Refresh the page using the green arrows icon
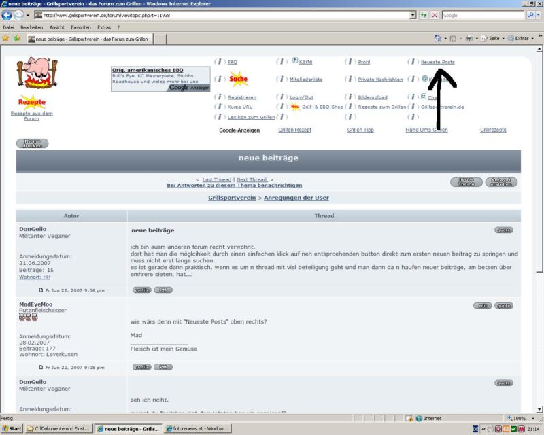This screenshot has height=435, width=544. pyautogui.click(x=424, y=15)
